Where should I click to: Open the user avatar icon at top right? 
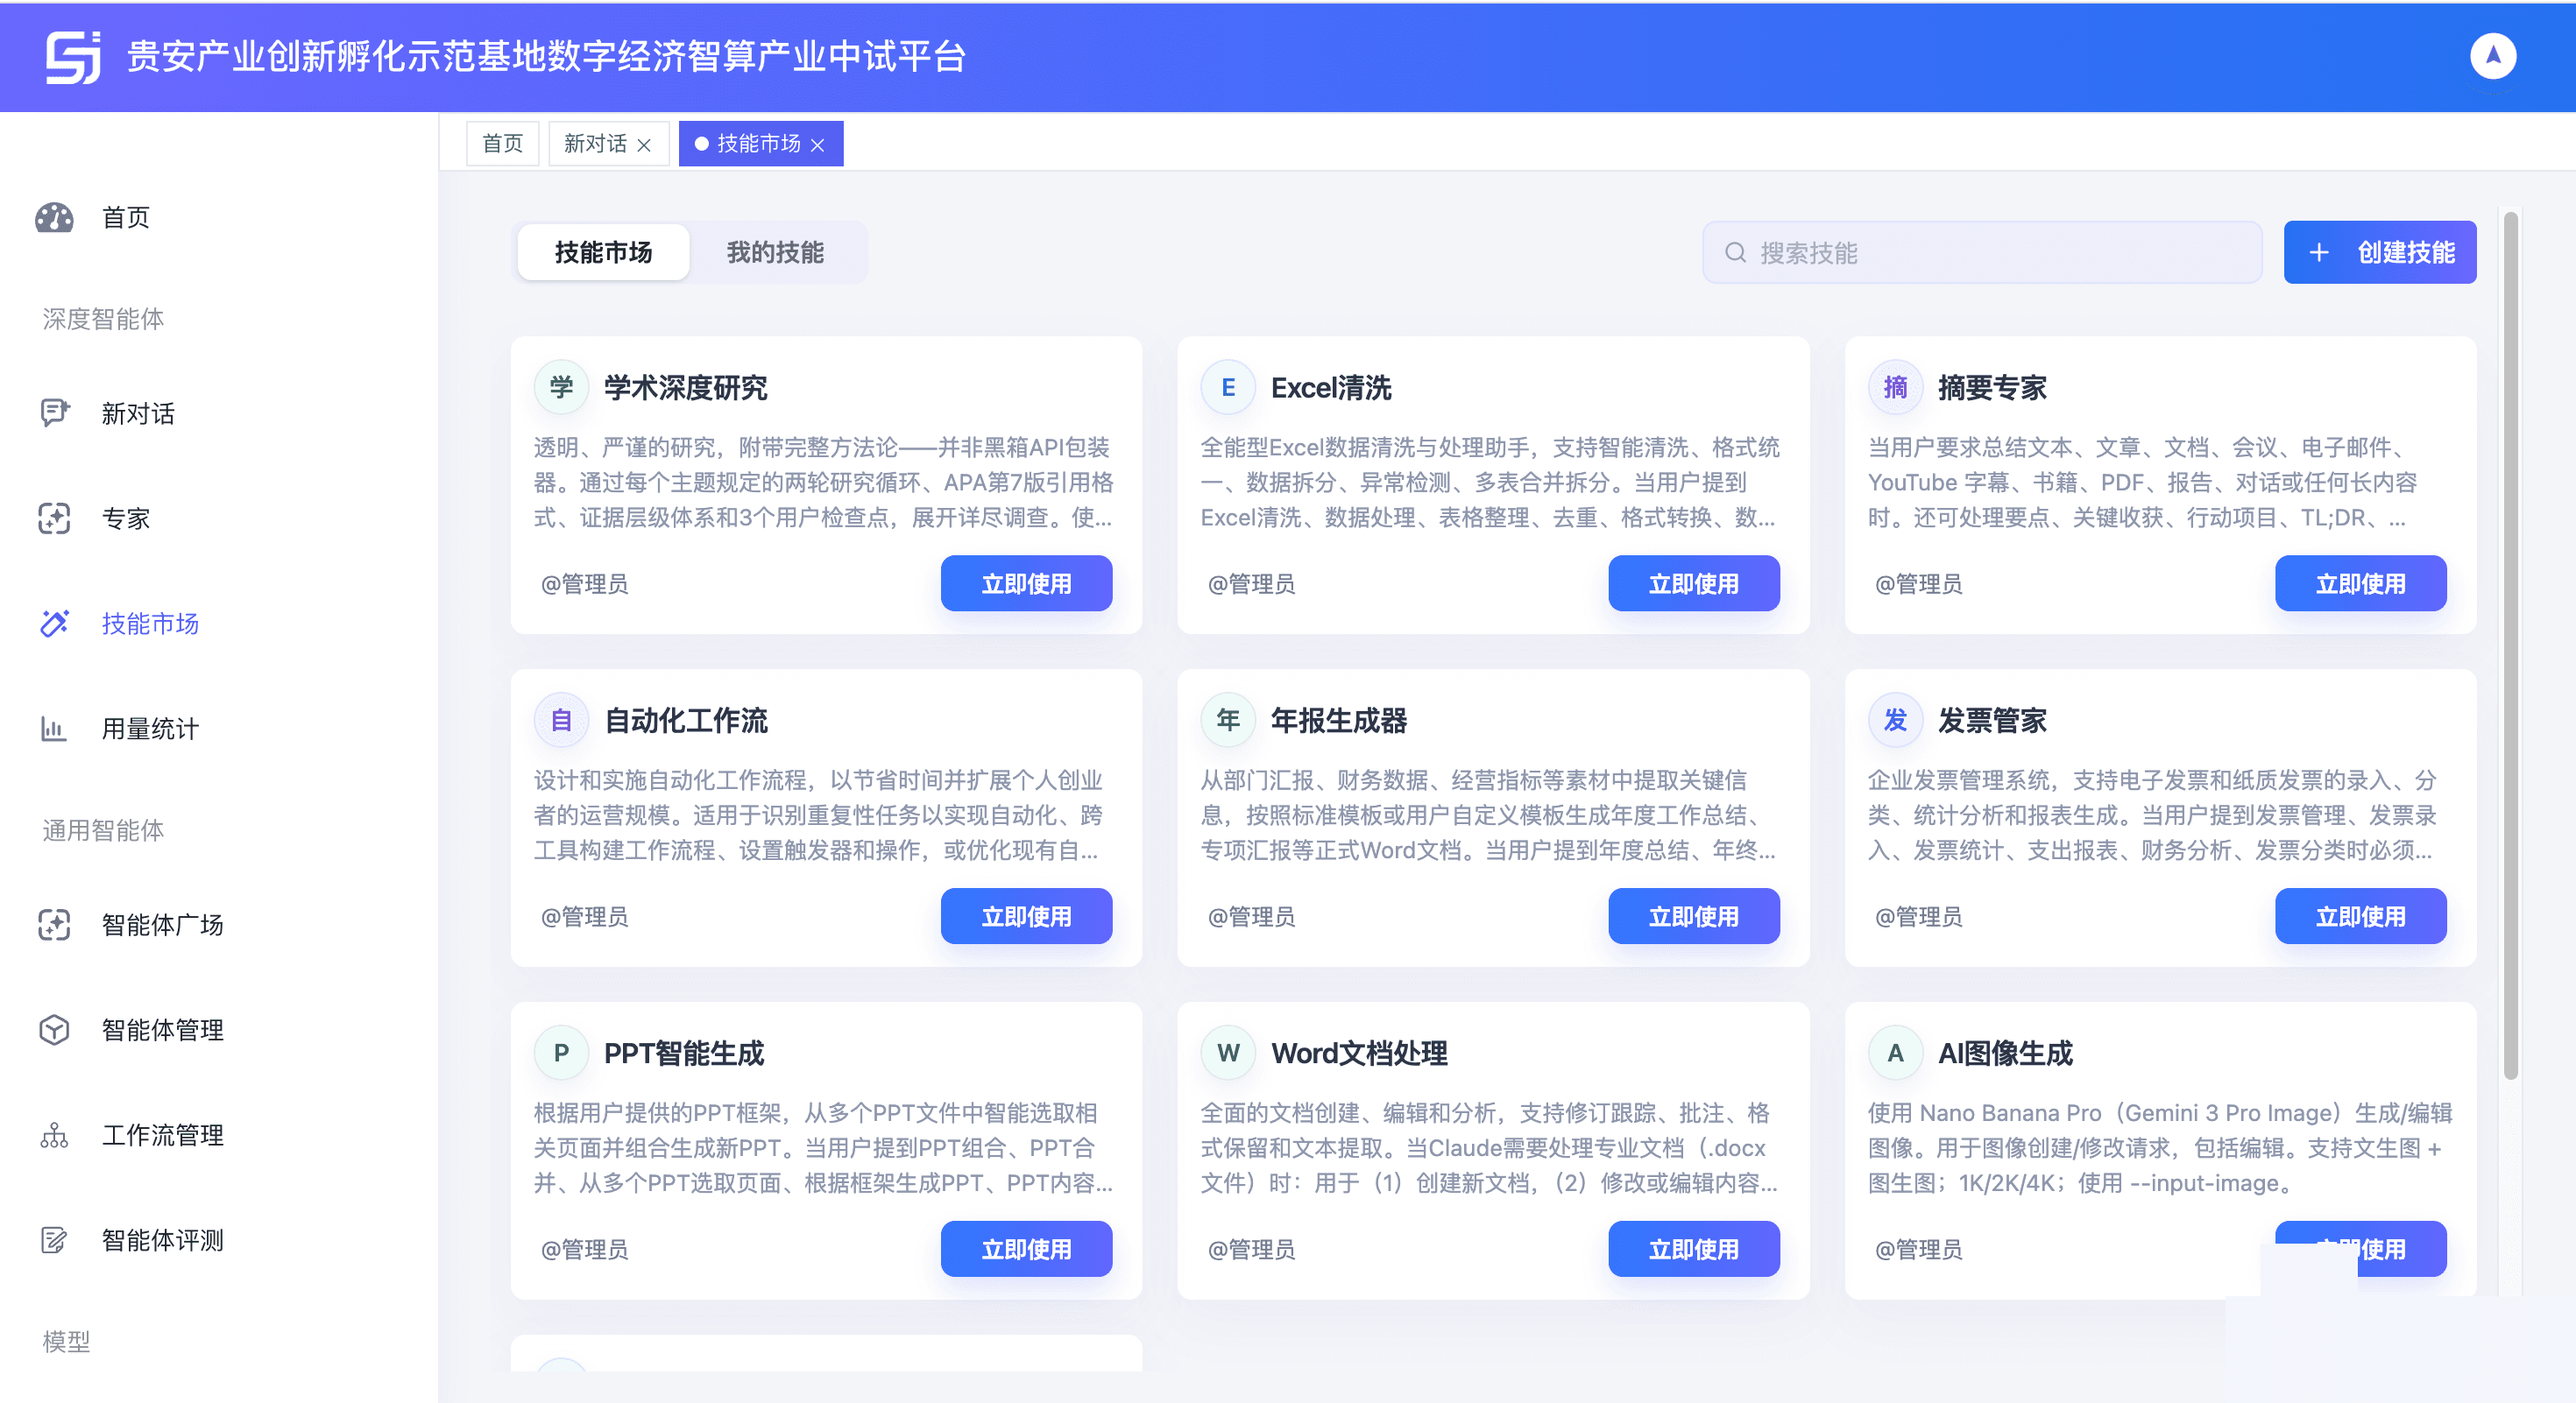coord(2492,56)
